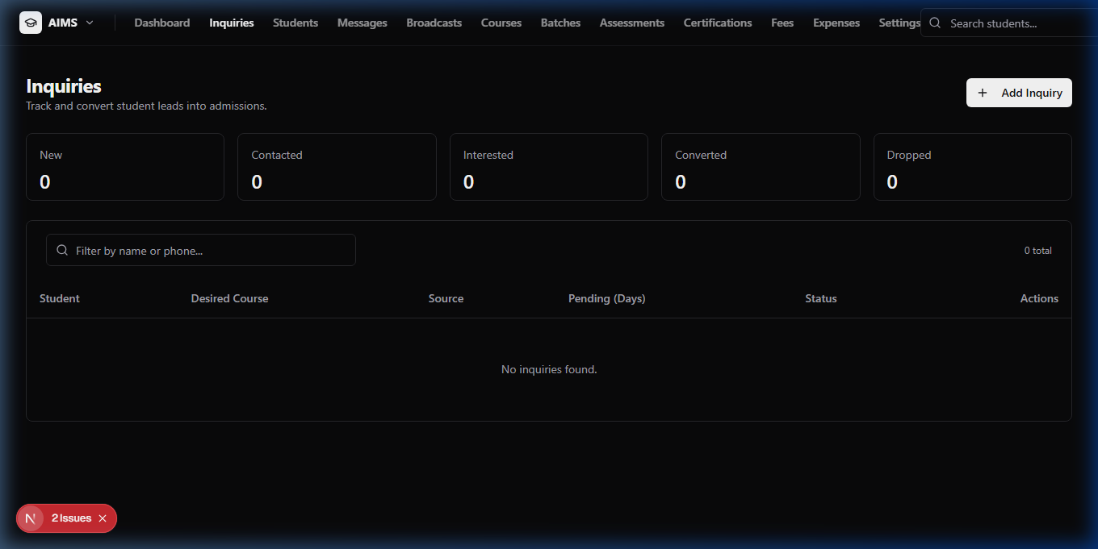Select the Converted status card
The width and height of the screenshot is (1098, 549).
pos(761,167)
